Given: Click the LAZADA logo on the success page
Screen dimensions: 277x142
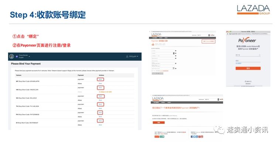Looking at the screenshot, I should coord(158,99).
